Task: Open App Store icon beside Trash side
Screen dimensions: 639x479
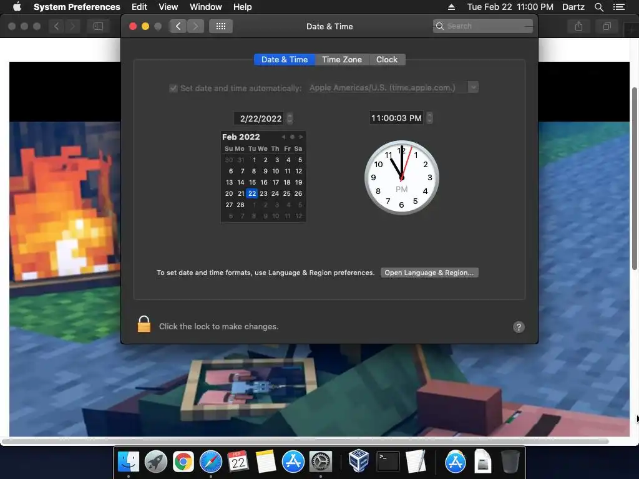Action: (455, 462)
